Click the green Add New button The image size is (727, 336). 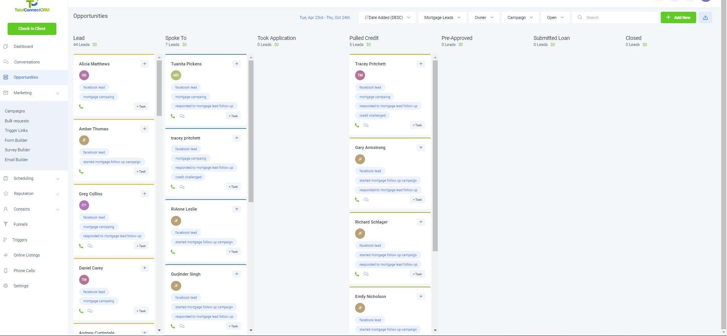pos(678,17)
